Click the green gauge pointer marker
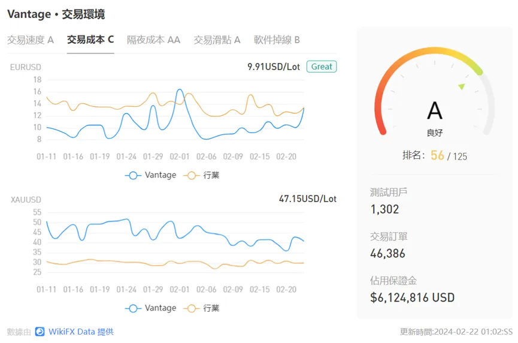The image size is (518, 343). pos(462,86)
